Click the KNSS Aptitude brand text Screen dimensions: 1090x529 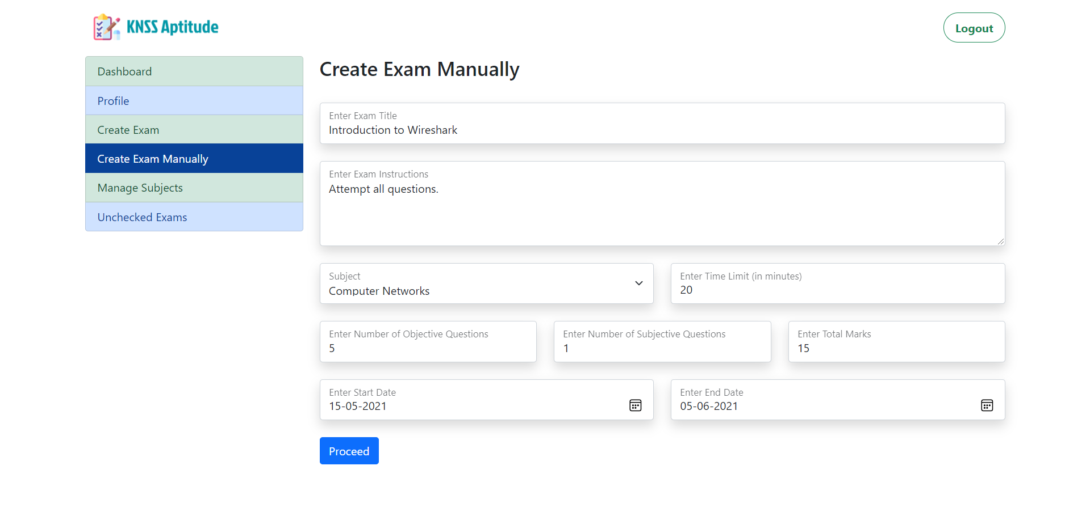tap(172, 27)
